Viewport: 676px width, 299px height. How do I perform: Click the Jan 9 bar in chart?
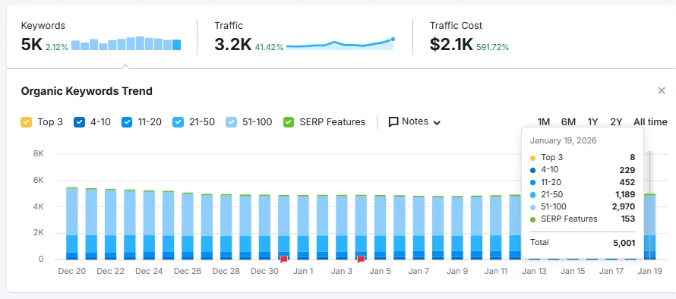coord(457,228)
